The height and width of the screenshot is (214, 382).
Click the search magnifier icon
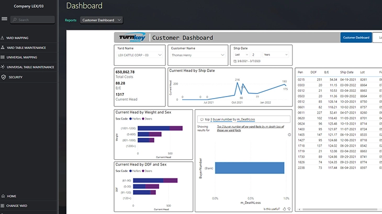pyautogui.click(x=15, y=20)
